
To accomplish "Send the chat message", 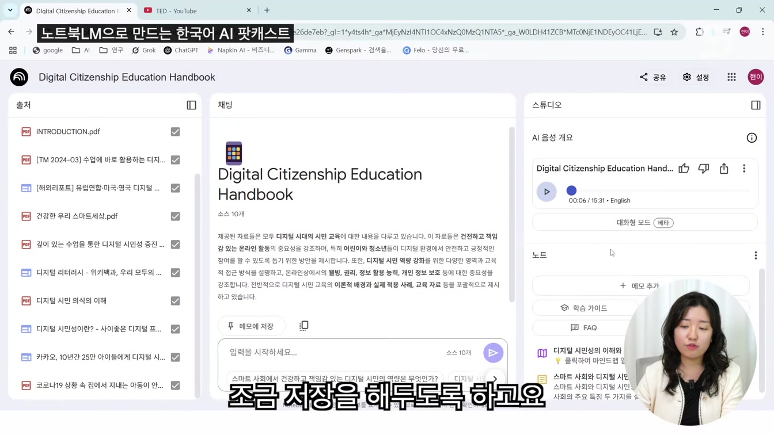I will [493, 353].
